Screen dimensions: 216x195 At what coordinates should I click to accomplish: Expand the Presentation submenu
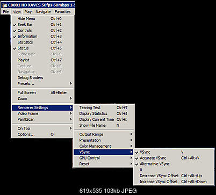pos(104,140)
